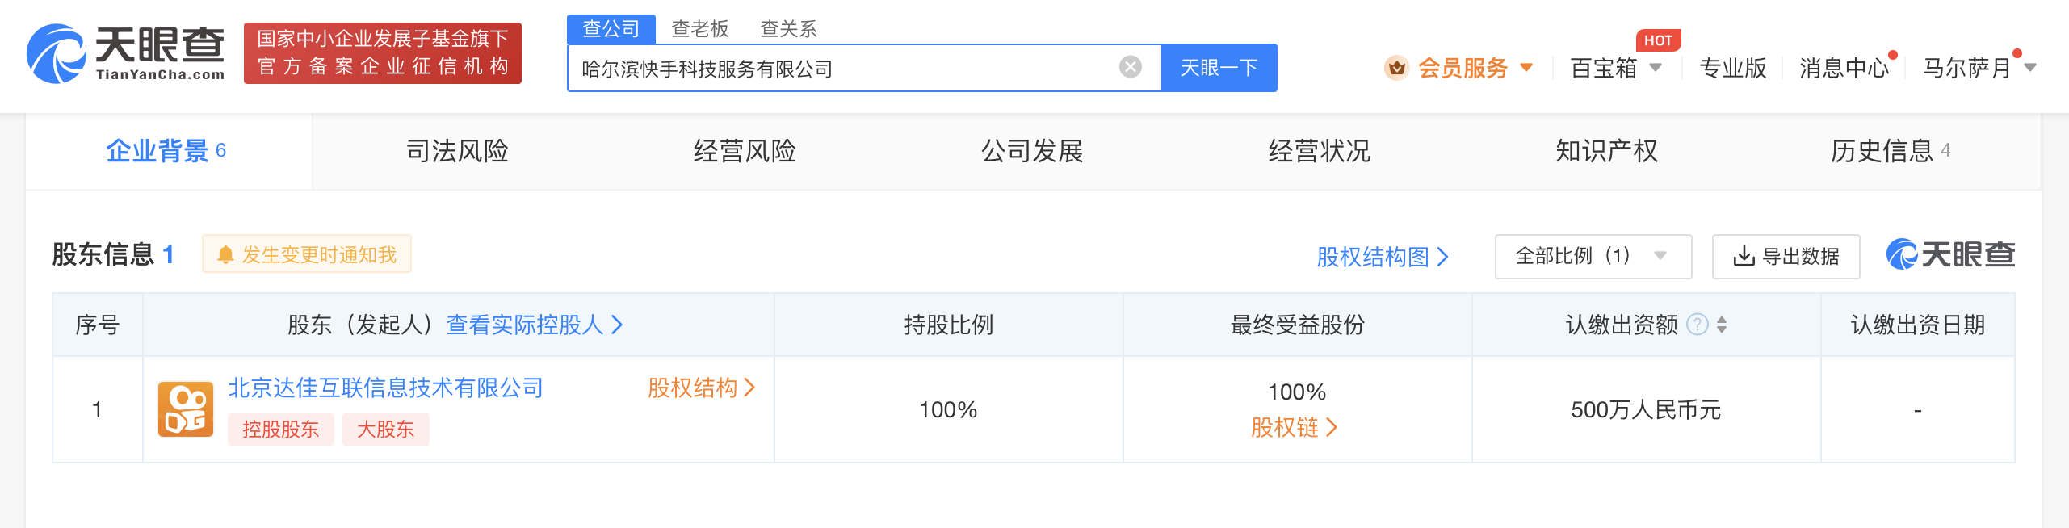The width and height of the screenshot is (2069, 528).
Task: Switch to the 查老板 search tab
Action: 700,29
